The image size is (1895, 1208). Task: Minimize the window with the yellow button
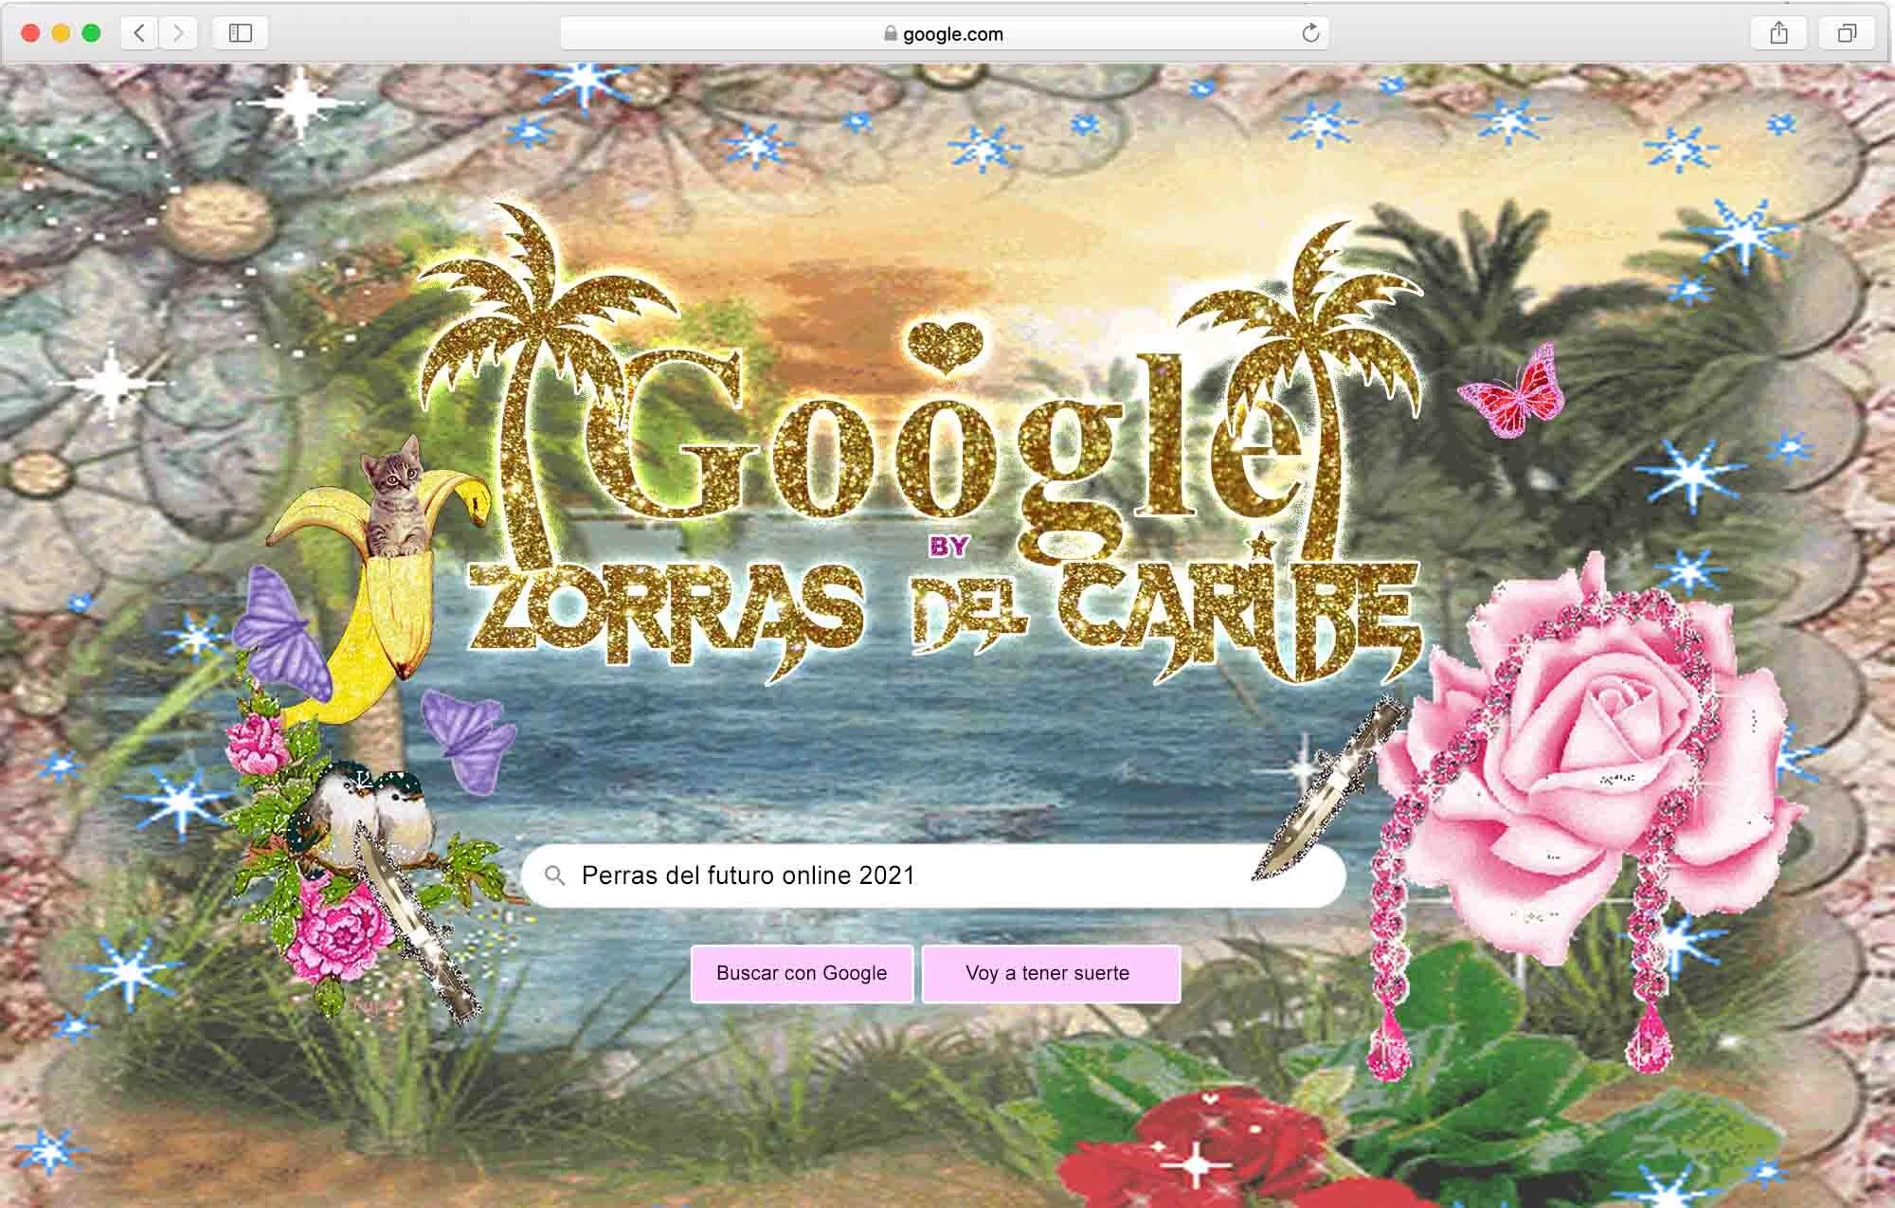click(61, 33)
